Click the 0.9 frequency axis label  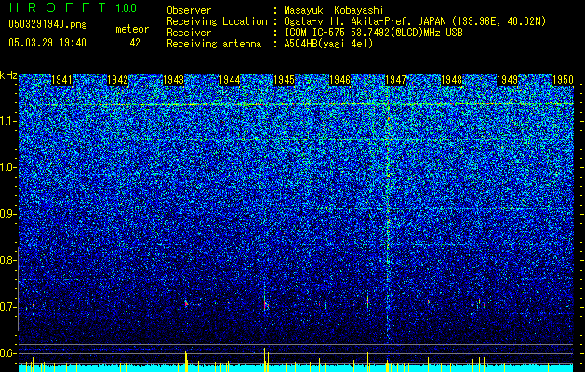pos(7,214)
